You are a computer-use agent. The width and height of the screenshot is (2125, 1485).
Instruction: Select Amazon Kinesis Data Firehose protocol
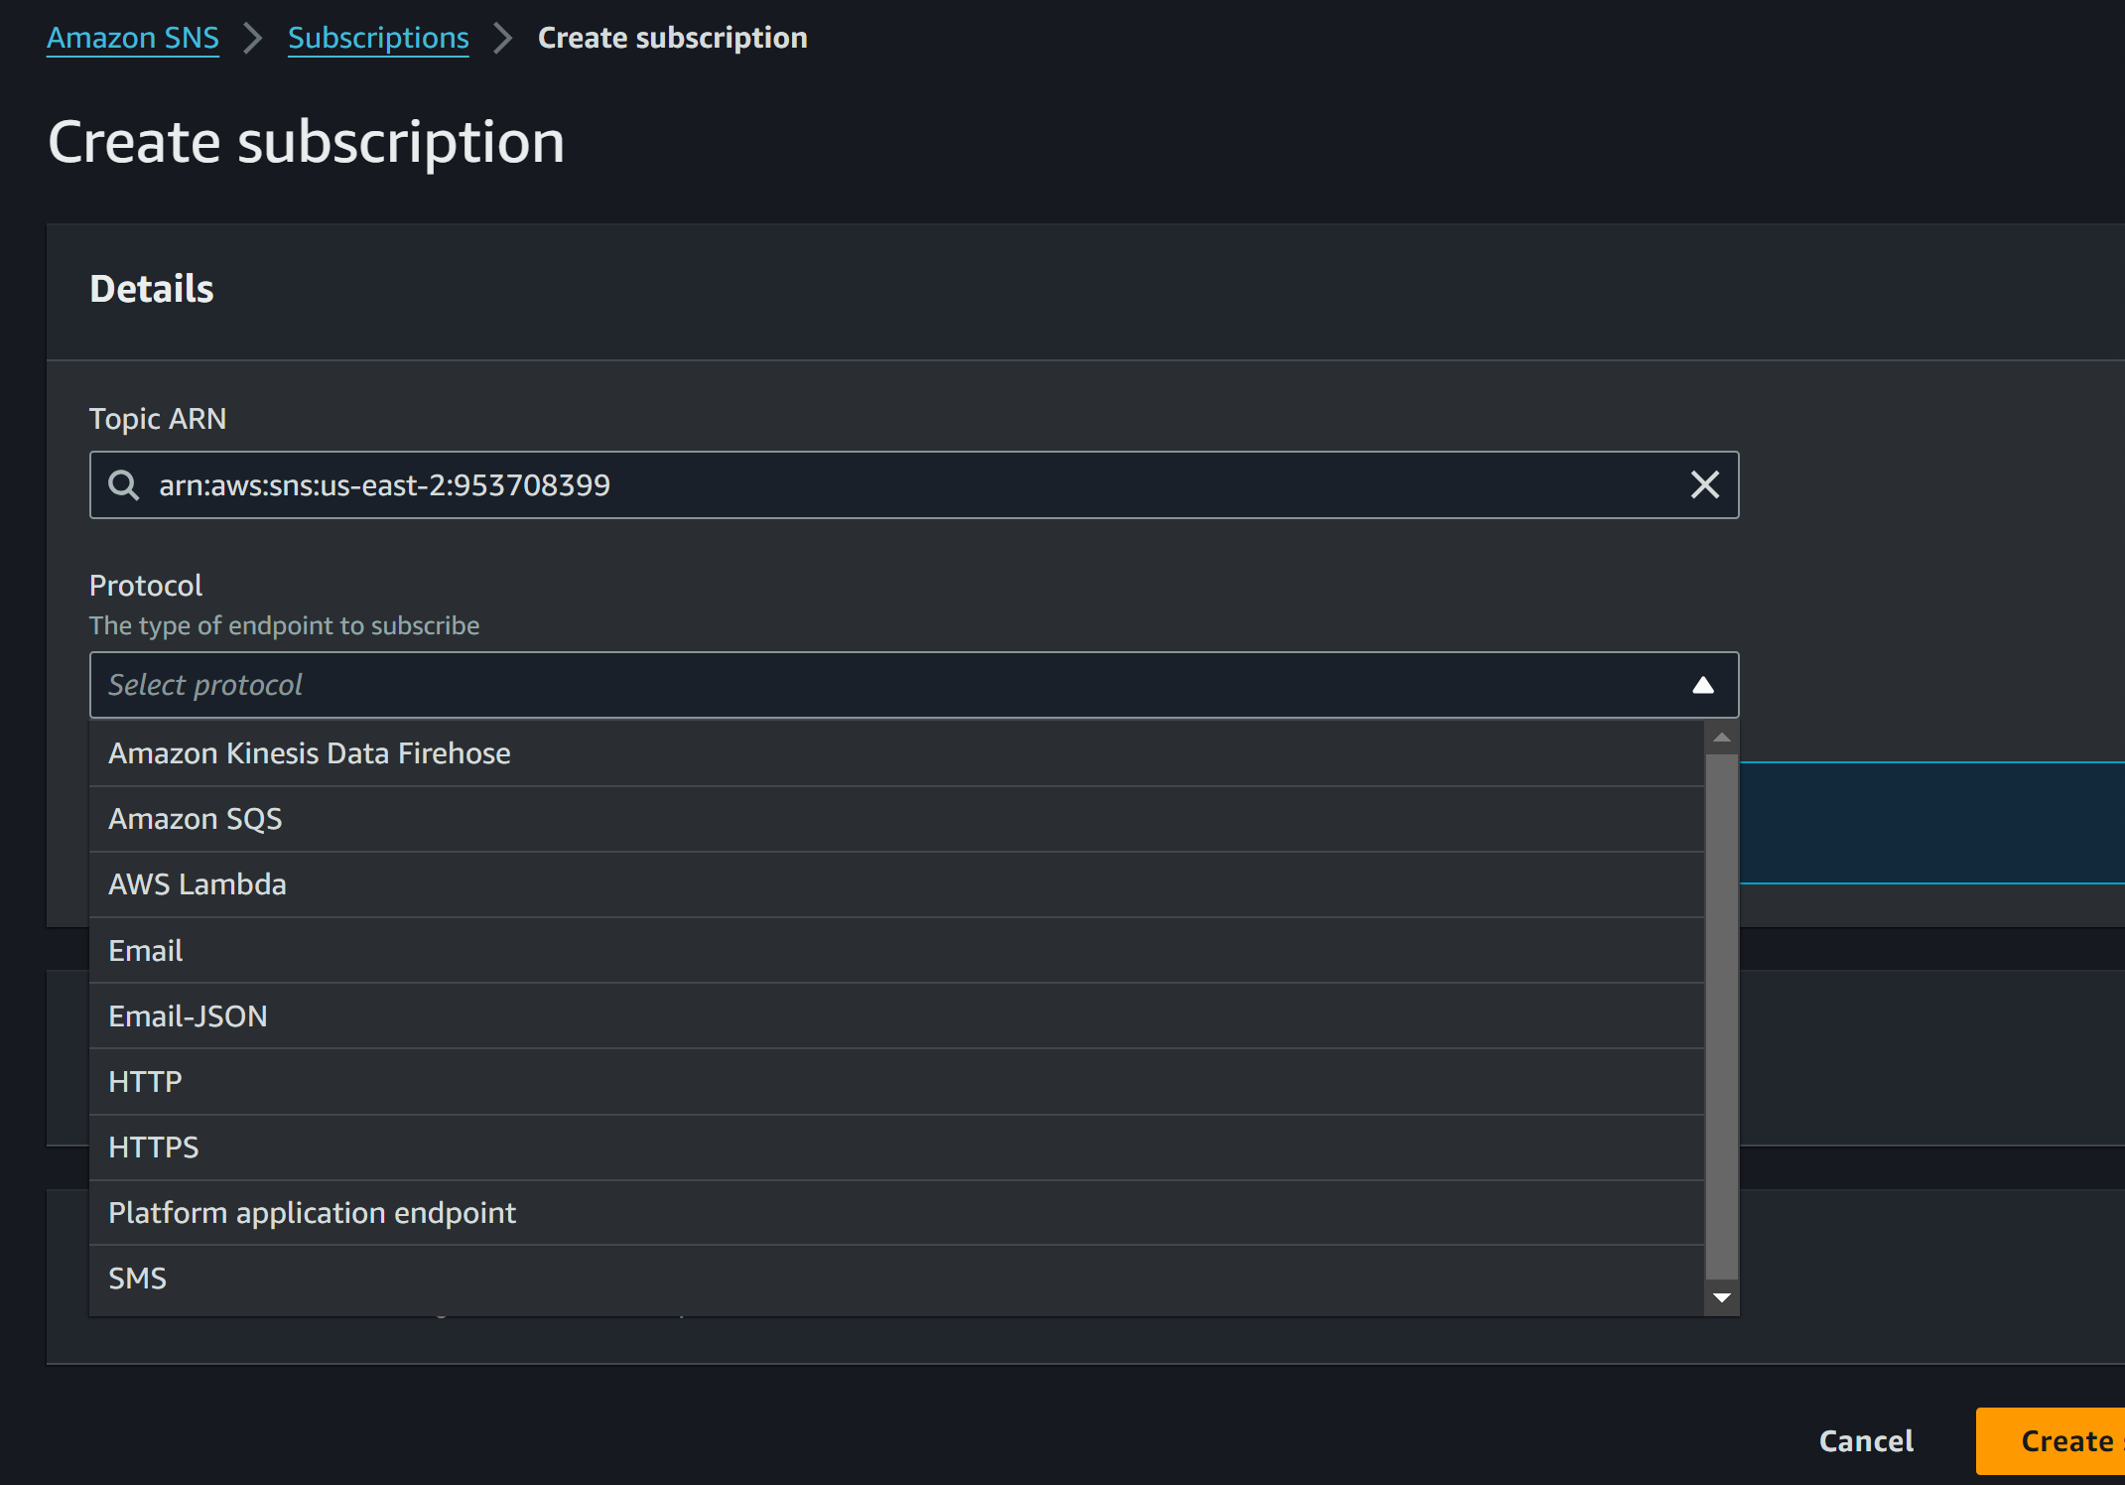(x=309, y=753)
